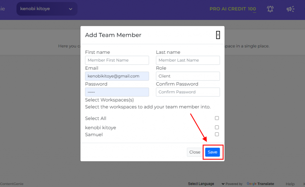Click the PRO AI CREDIT 100 label
Image resolution: width=305 pixels, height=187 pixels.
click(x=233, y=9)
